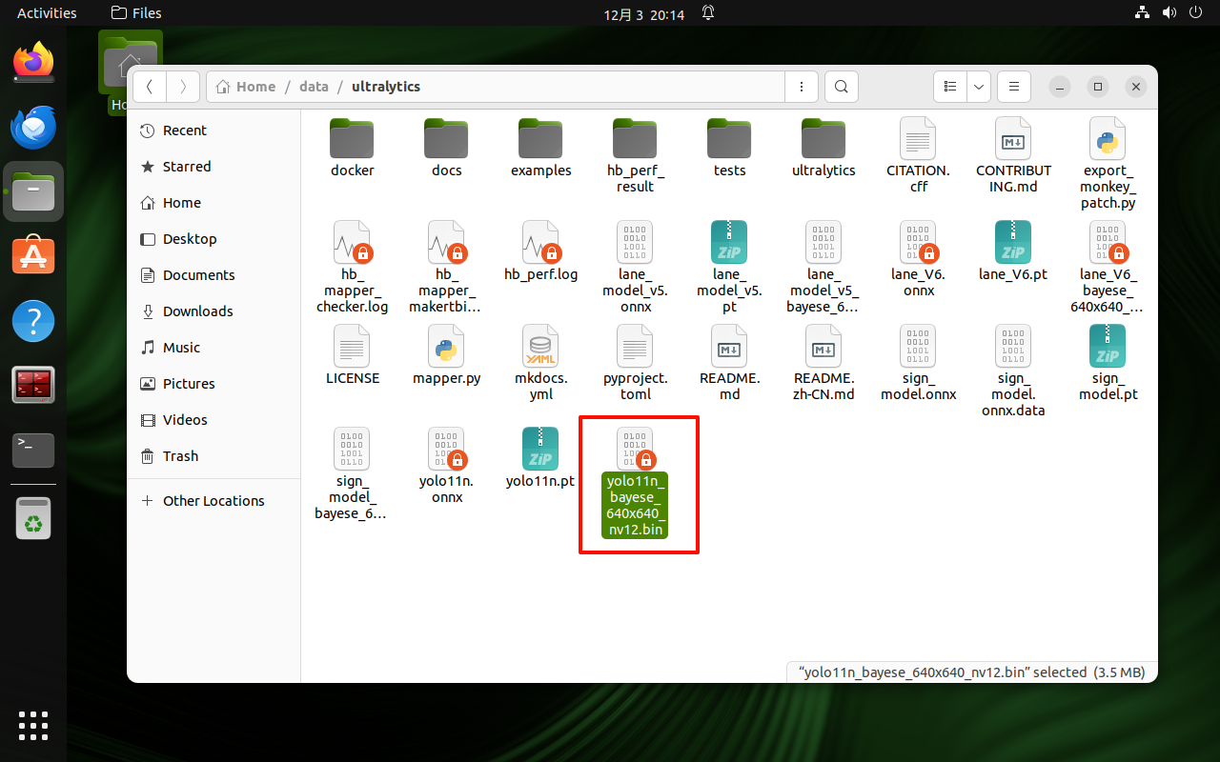Open Other Locations in the sidebar
This screenshot has height=762, width=1220.
pos(213,501)
